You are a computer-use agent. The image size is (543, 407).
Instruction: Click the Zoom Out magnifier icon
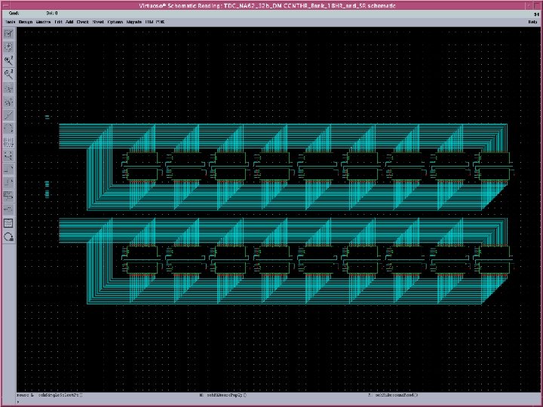8,73
